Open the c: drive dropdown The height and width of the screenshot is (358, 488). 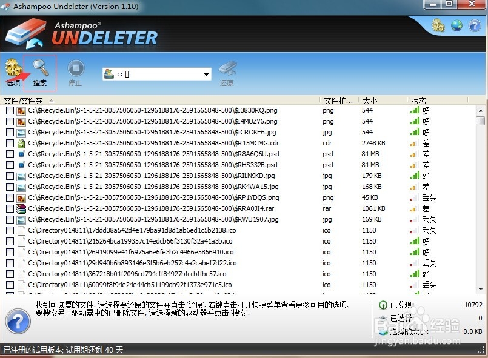pyautogui.click(x=206, y=75)
